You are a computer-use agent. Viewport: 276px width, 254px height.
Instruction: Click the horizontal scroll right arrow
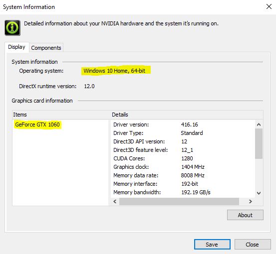[251, 201]
